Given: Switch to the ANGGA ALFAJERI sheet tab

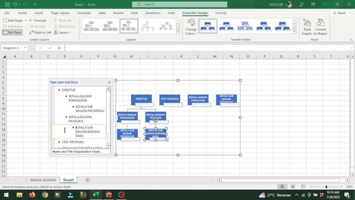Looking at the screenshot, I should coord(43,180).
